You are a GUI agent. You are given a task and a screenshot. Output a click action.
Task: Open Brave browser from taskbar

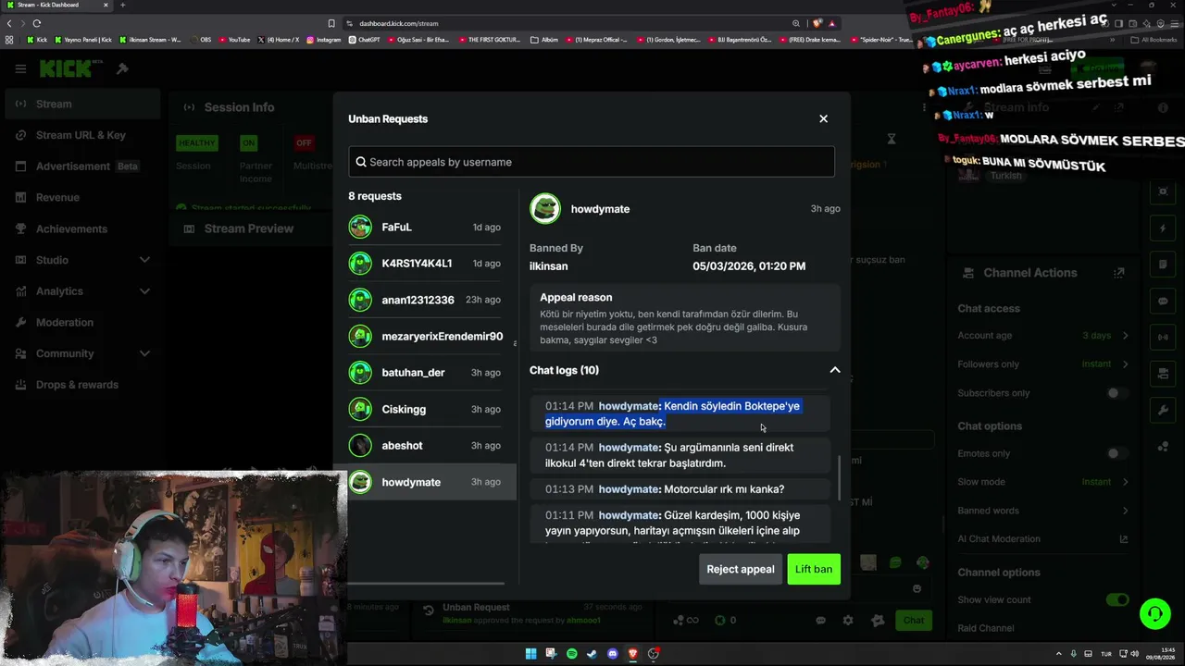[x=632, y=654]
